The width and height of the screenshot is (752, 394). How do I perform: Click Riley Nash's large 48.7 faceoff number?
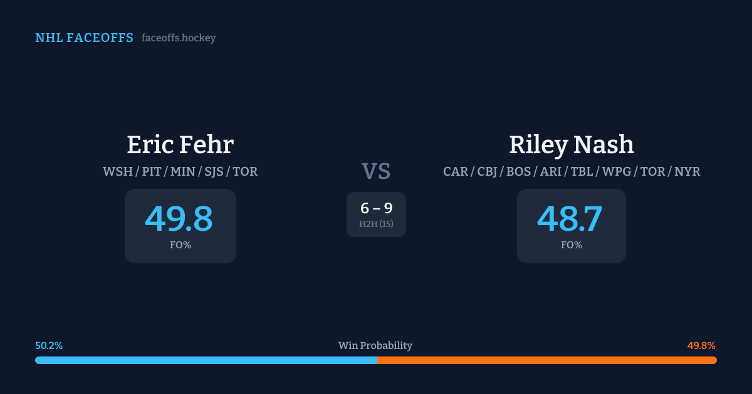570,219
